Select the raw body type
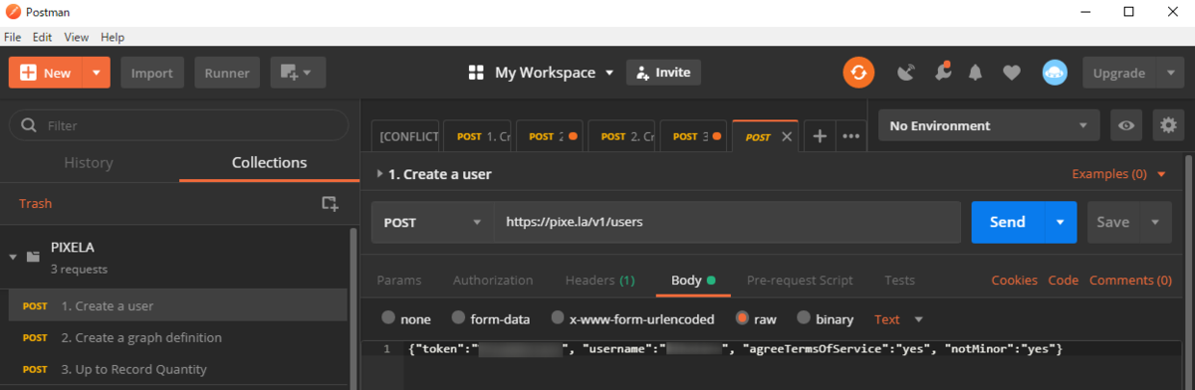1195x390 pixels. click(742, 319)
